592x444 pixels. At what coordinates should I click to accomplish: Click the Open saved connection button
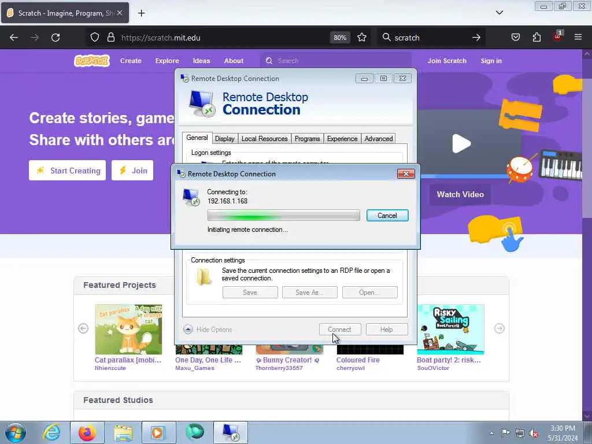[x=369, y=292]
